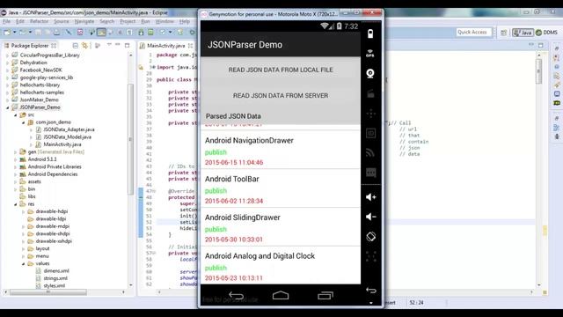The height and width of the screenshot is (317, 563).
Task: Click Genymotion sidebar back arrow icon
Action: tap(371, 290)
